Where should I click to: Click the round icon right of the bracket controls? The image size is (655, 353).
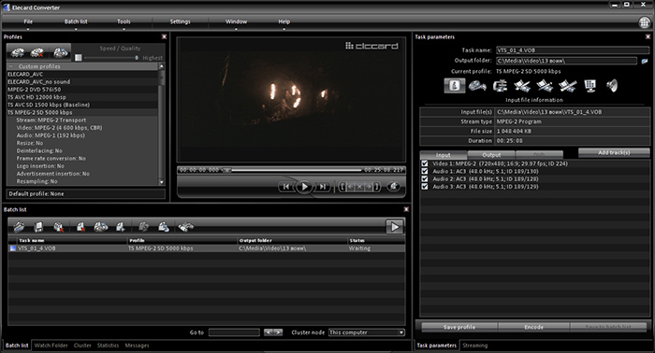pyautogui.click(x=393, y=187)
